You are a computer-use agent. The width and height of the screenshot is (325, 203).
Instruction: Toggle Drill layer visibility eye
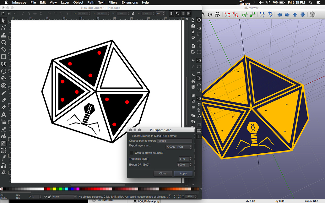pos(46,197)
